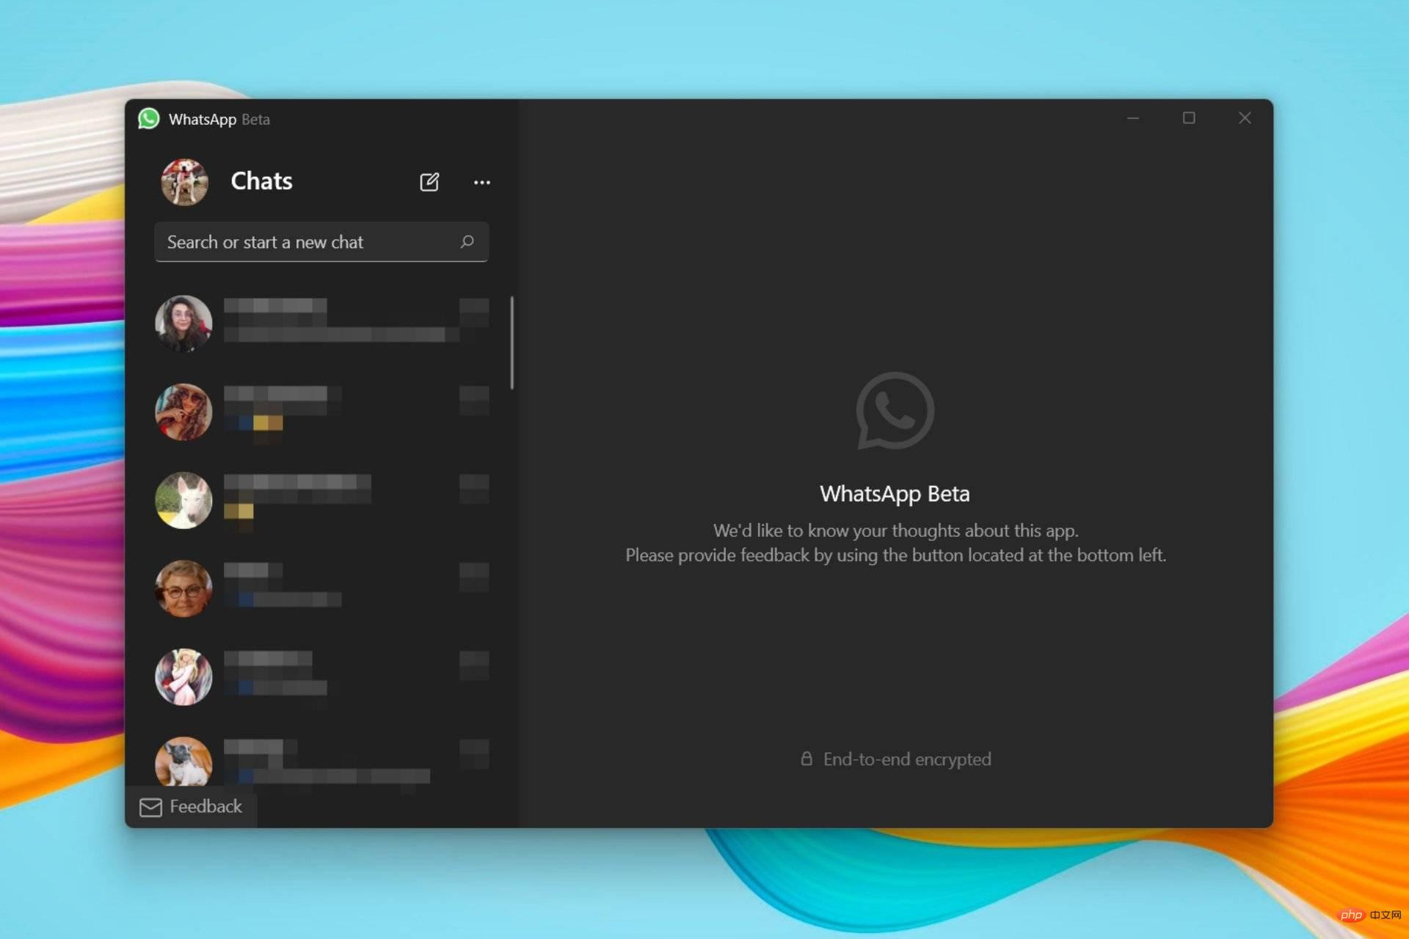The height and width of the screenshot is (939, 1409).
Task: Click the compose new chat icon
Action: click(429, 181)
